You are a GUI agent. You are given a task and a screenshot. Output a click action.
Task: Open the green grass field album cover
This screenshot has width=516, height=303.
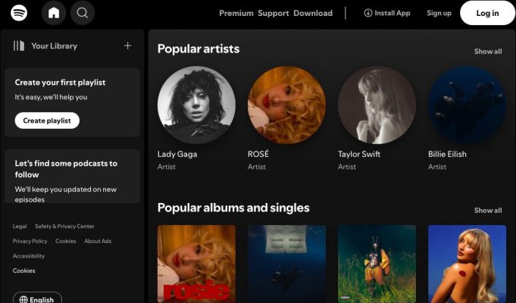pyautogui.click(x=377, y=264)
